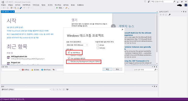Open recent item MFCApplication1.sln
Screen dimensions: 188x101
click(x=19, y=56)
